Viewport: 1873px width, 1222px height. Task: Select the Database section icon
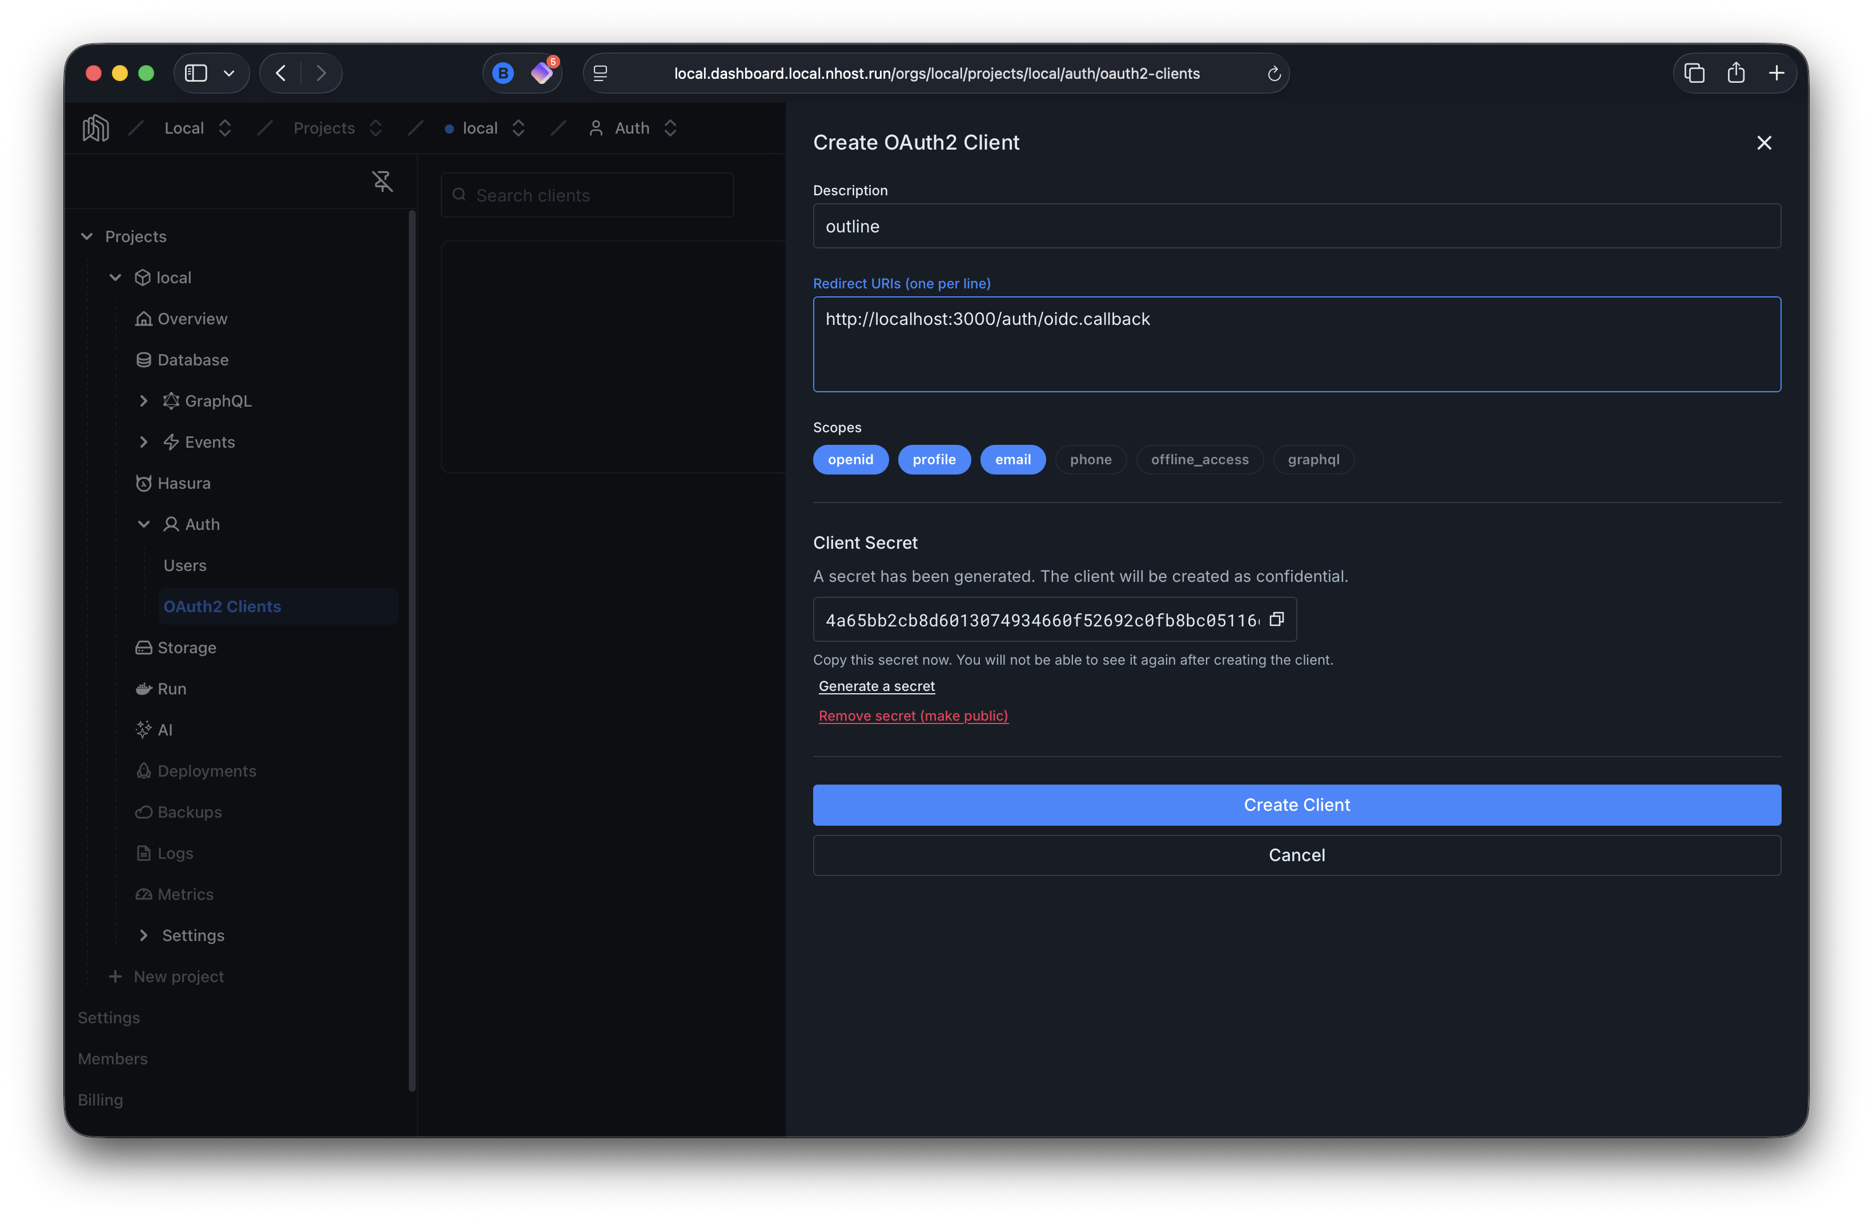coord(143,360)
